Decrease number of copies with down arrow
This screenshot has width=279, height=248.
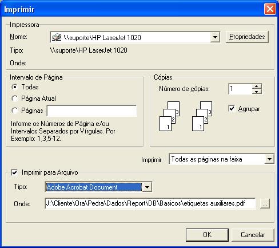click(x=257, y=92)
